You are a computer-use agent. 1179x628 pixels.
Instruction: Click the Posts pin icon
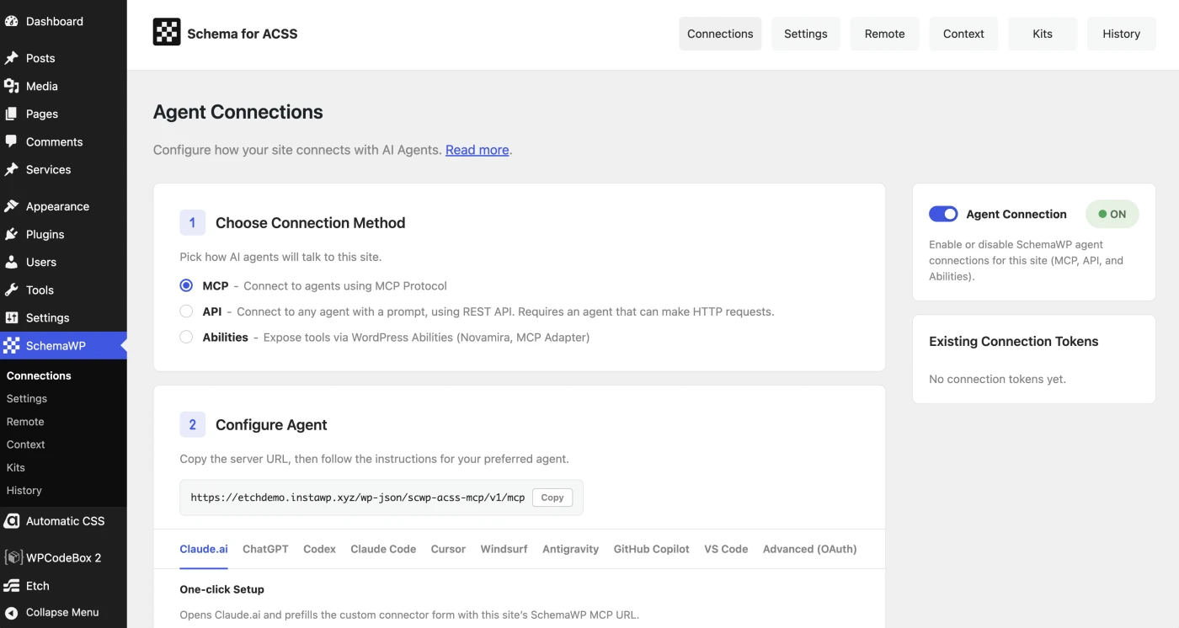[x=12, y=58]
